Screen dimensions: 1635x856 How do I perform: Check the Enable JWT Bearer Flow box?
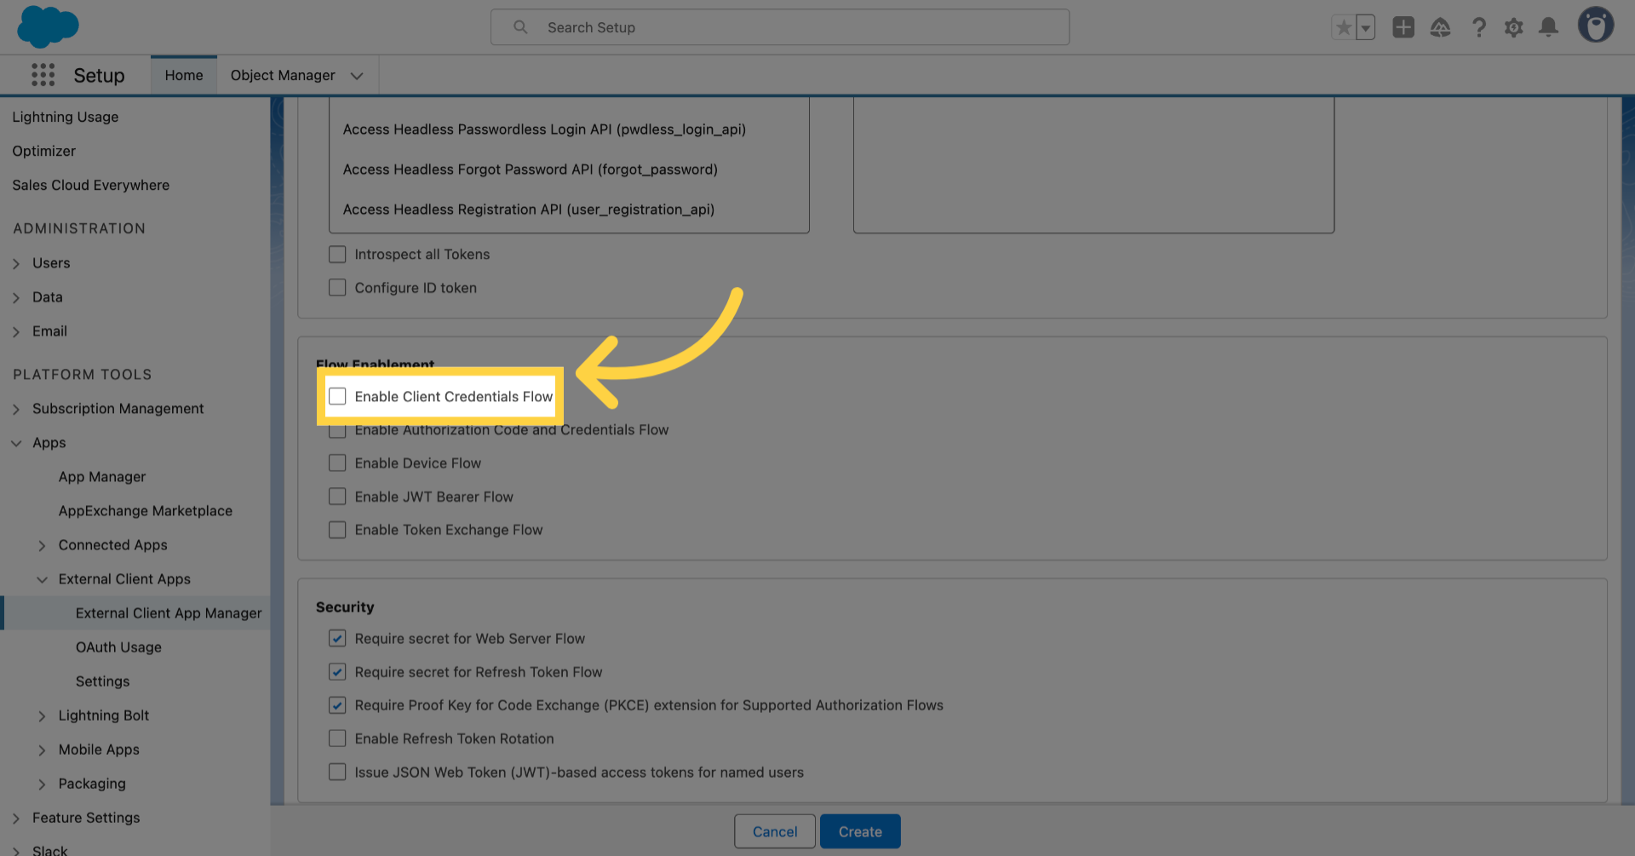click(x=337, y=496)
